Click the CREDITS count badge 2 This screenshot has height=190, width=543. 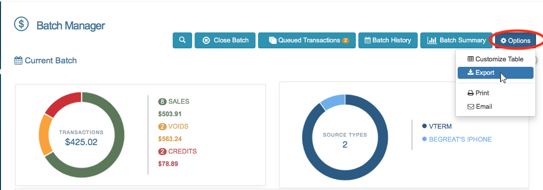pos(162,151)
